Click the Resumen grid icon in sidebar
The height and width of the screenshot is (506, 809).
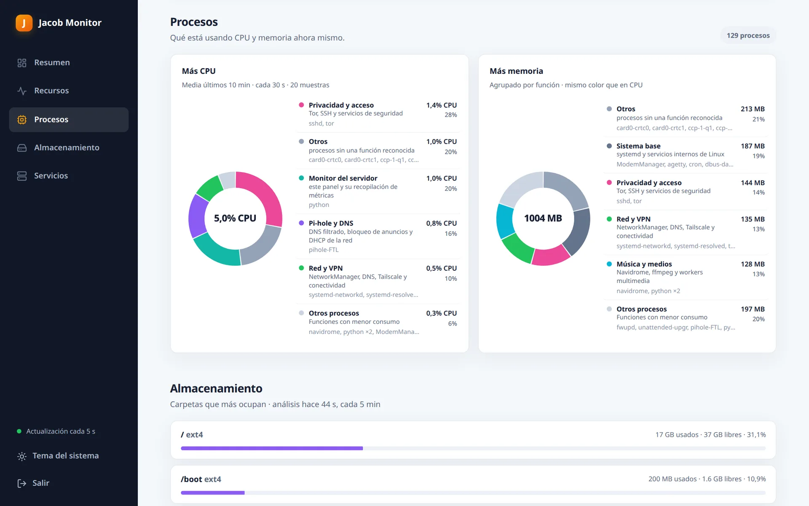[x=22, y=63]
